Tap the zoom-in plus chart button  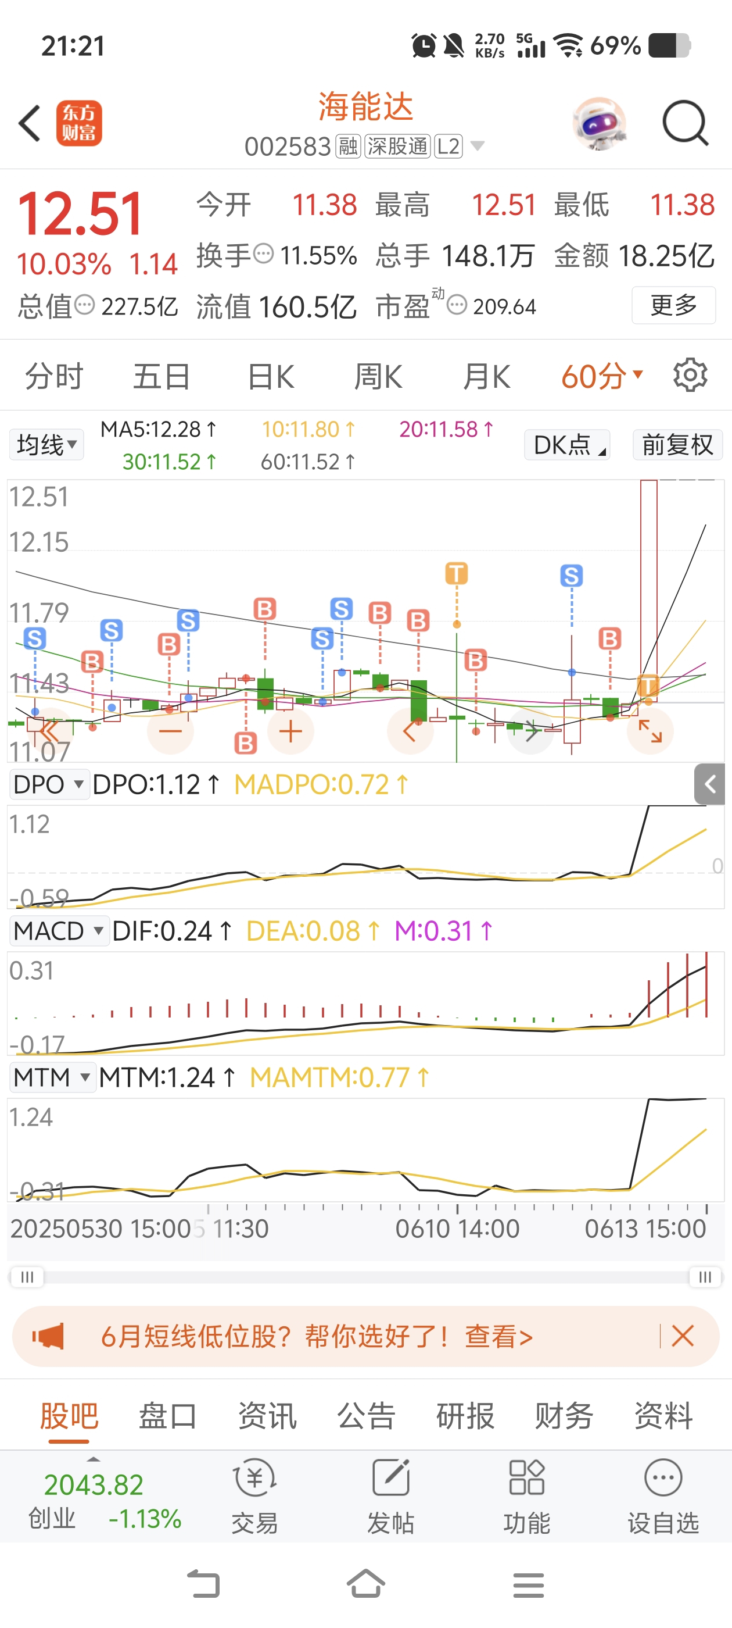click(x=290, y=731)
